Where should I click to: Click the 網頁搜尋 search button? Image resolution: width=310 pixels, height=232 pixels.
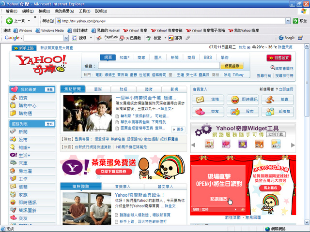click(x=232, y=66)
